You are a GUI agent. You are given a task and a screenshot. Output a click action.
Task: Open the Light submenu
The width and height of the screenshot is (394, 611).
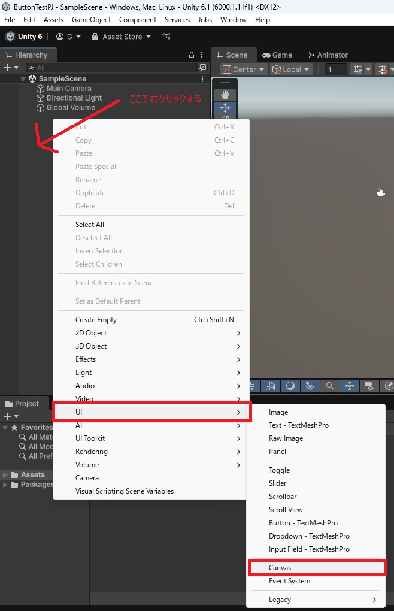(151, 373)
